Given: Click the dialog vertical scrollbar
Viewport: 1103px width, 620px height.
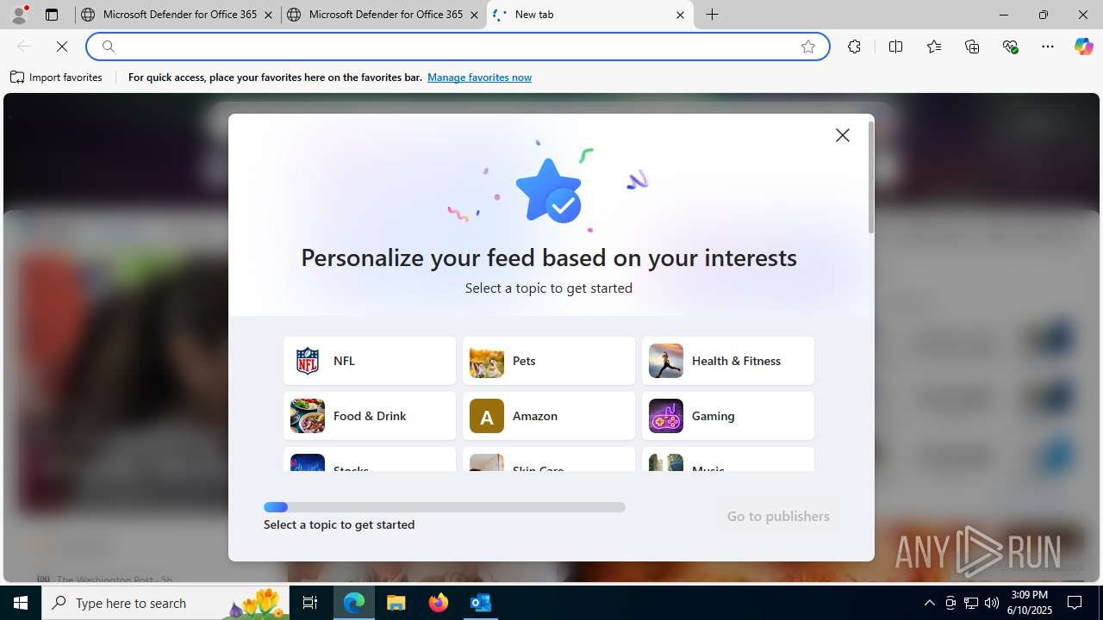Looking at the screenshot, I should tap(871, 177).
